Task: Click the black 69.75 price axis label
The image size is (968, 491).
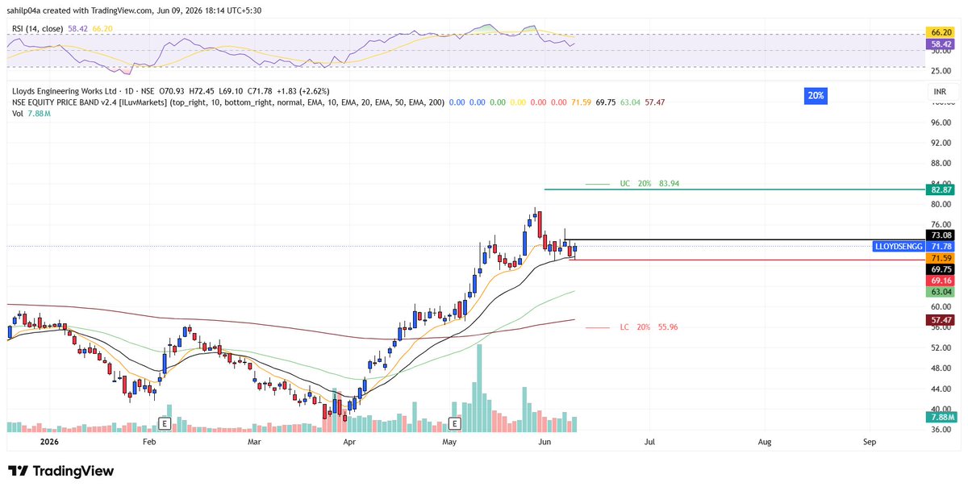Action: 941,269
